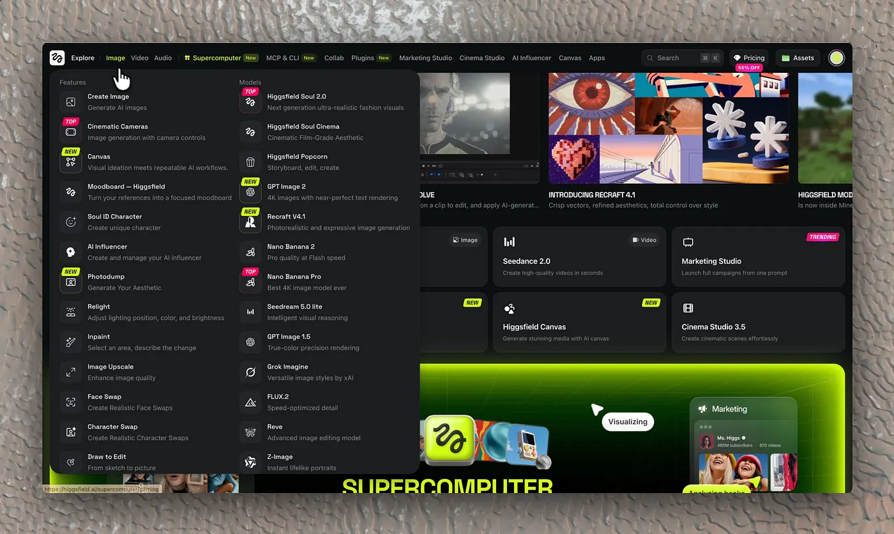Open the Face Swap icon

point(71,402)
